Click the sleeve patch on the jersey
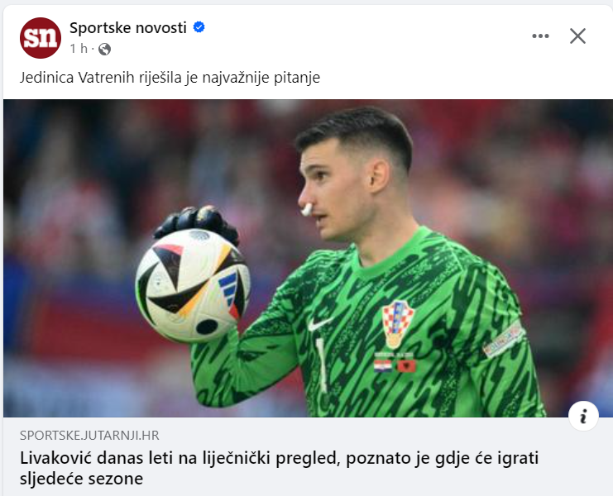This screenshot has height=496, width=613. (503, 340)
